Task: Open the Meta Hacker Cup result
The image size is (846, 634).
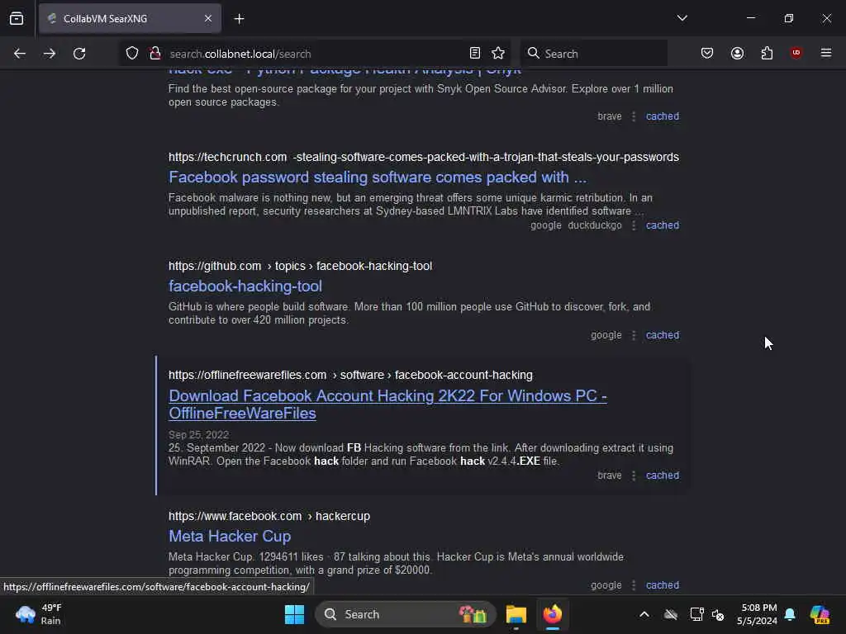Action: [x=230, y=536]
